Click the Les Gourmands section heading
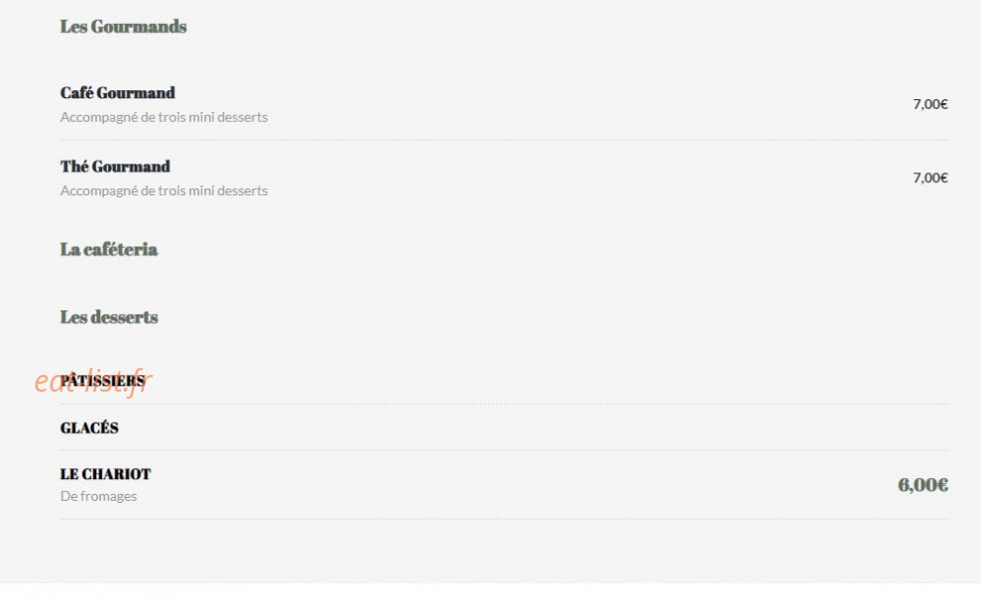Screen dimensions: 981x600 [123, 26]
